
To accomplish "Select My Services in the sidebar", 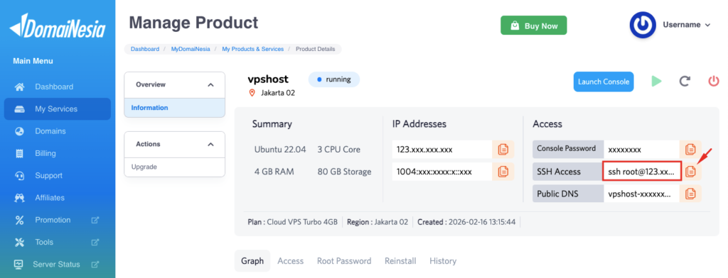I will click(58, 109).
